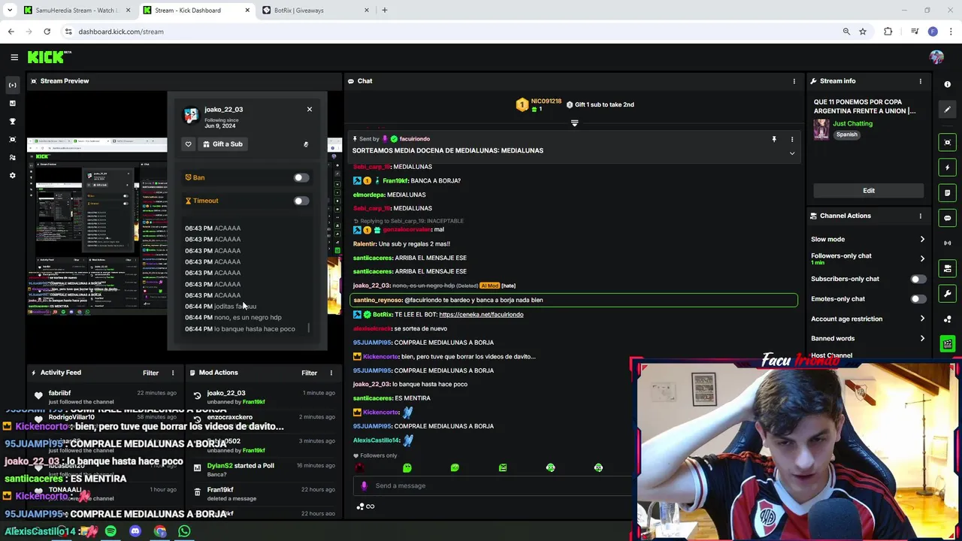The image size is (962, 541).
Task: Toggle the lightning bolt widget in right toolbar
Action: pyautogui.click(x=947, y=168)
